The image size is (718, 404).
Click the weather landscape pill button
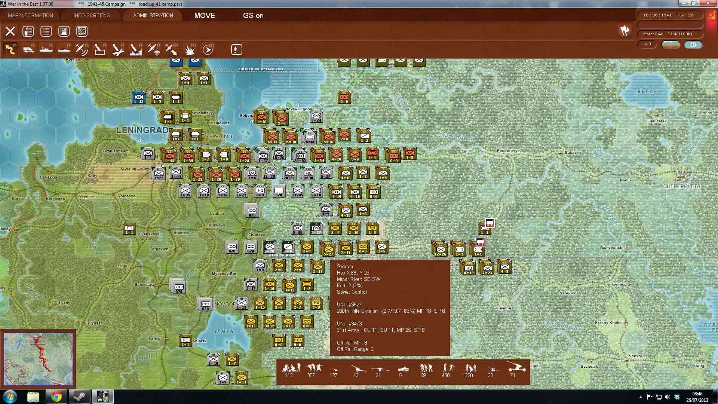671,45
